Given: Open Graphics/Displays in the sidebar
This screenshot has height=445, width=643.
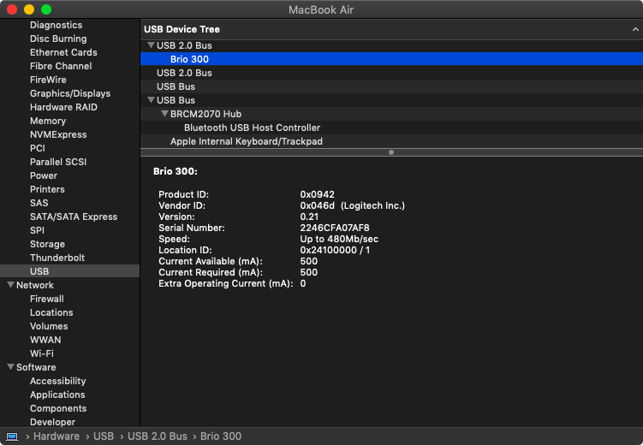Looking at the screenshot, I should click(70, 93).
